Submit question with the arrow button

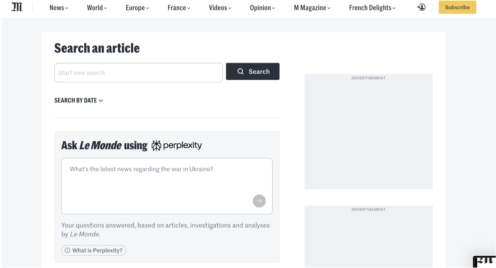(x=259, y=201)
